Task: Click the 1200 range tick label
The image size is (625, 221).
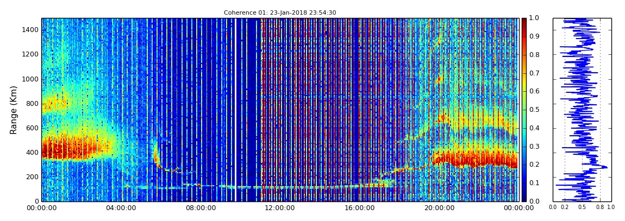Action: point(32,54)
